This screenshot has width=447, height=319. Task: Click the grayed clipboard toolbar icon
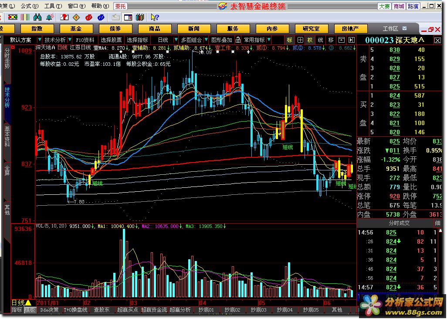point(115,17)
